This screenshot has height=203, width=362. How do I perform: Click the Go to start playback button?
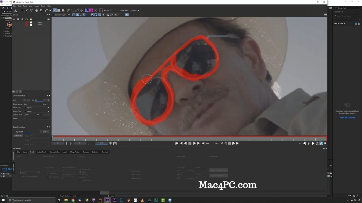pos(177,143)
